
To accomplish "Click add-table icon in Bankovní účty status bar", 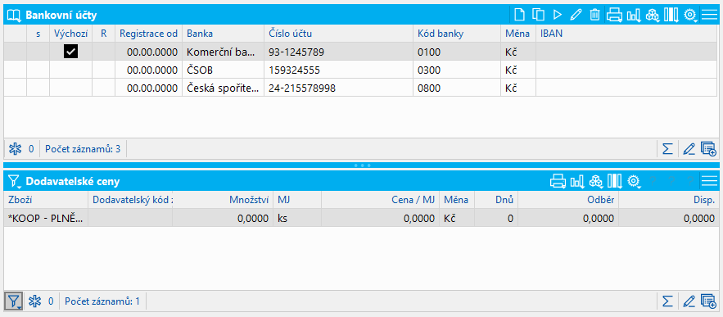I will coord(708,149).
